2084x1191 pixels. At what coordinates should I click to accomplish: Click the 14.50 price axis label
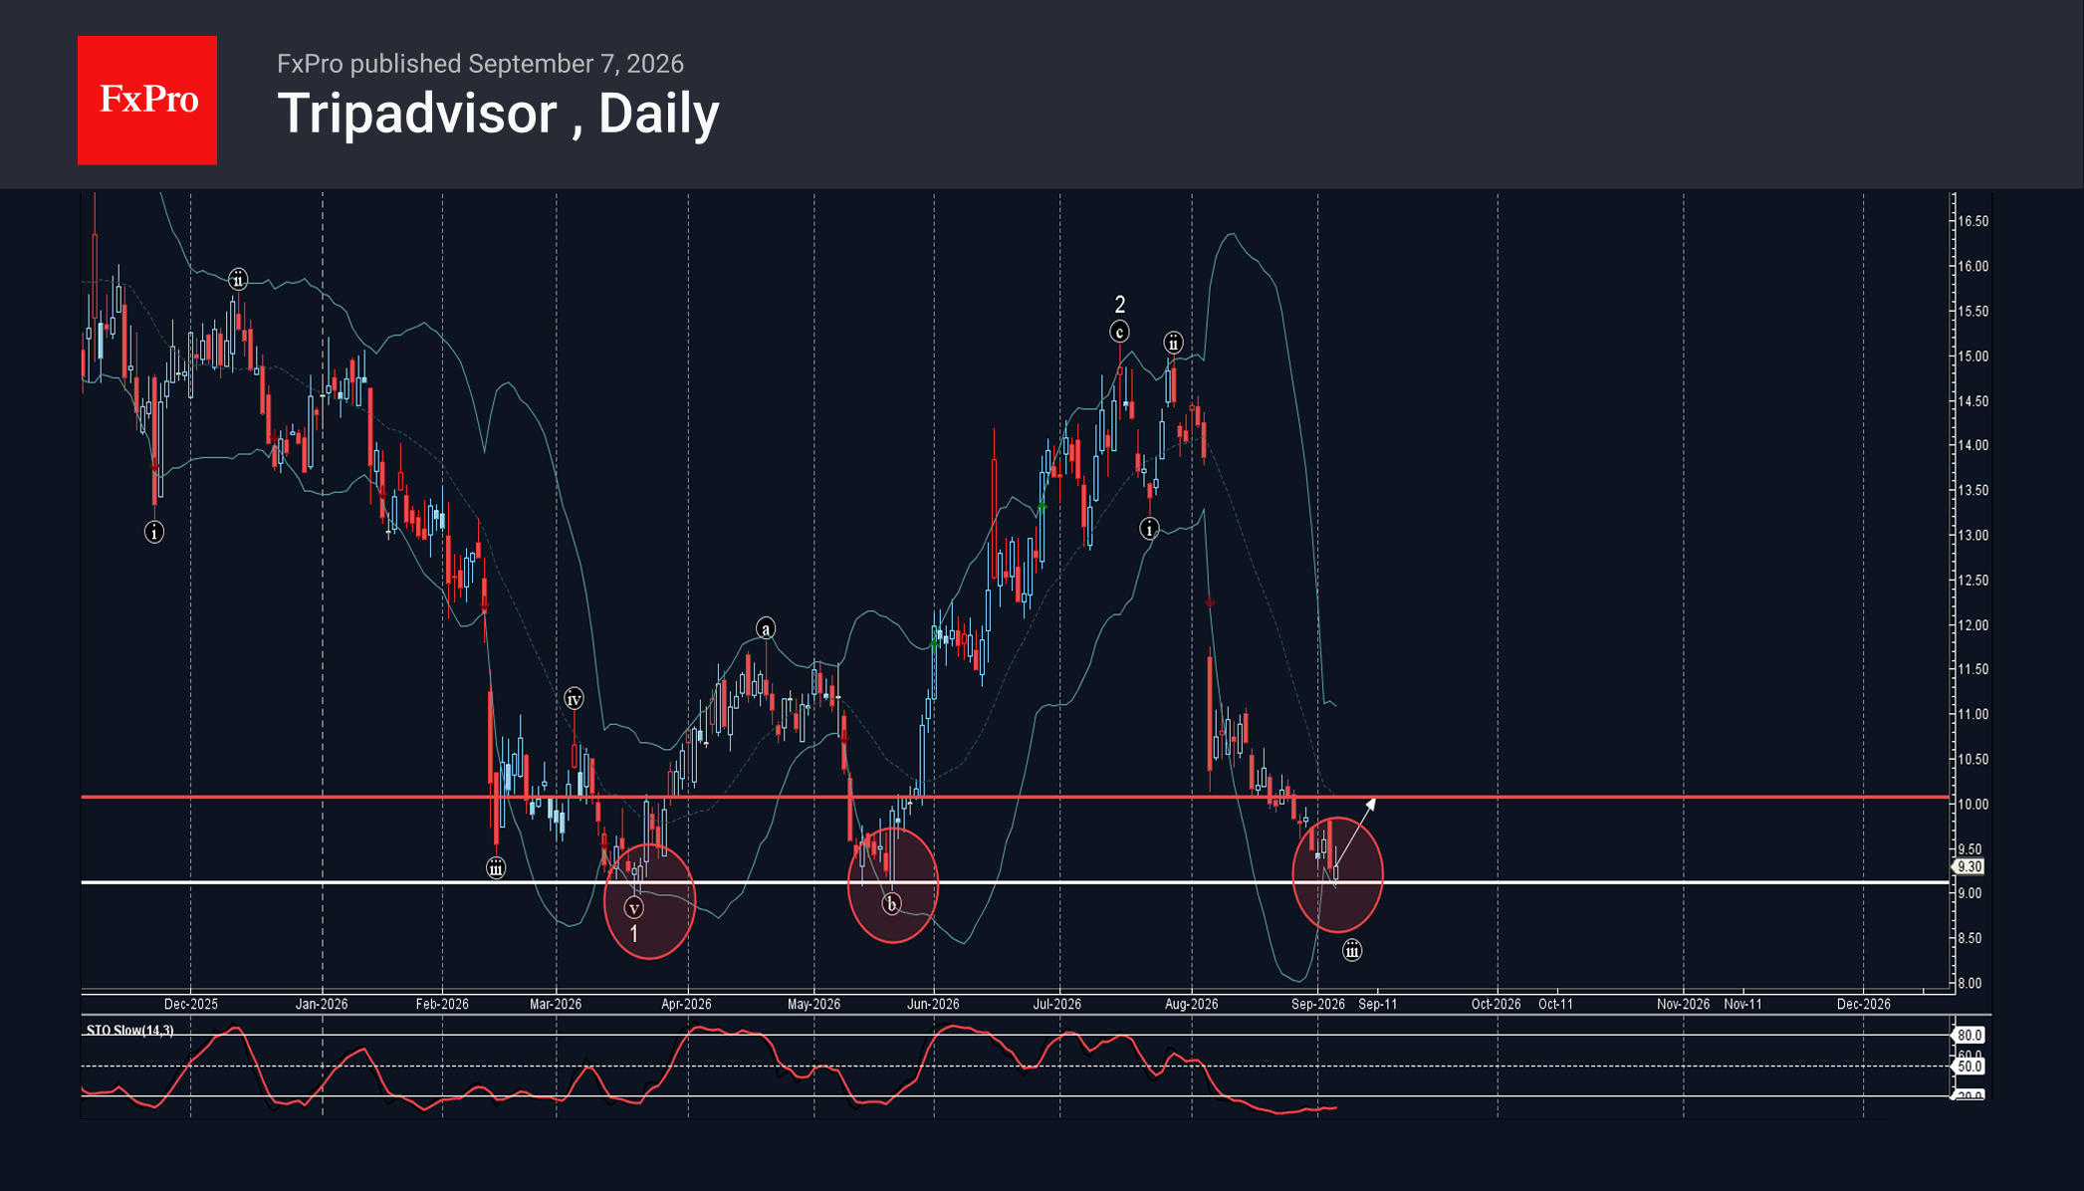(x=1972, y=401)
